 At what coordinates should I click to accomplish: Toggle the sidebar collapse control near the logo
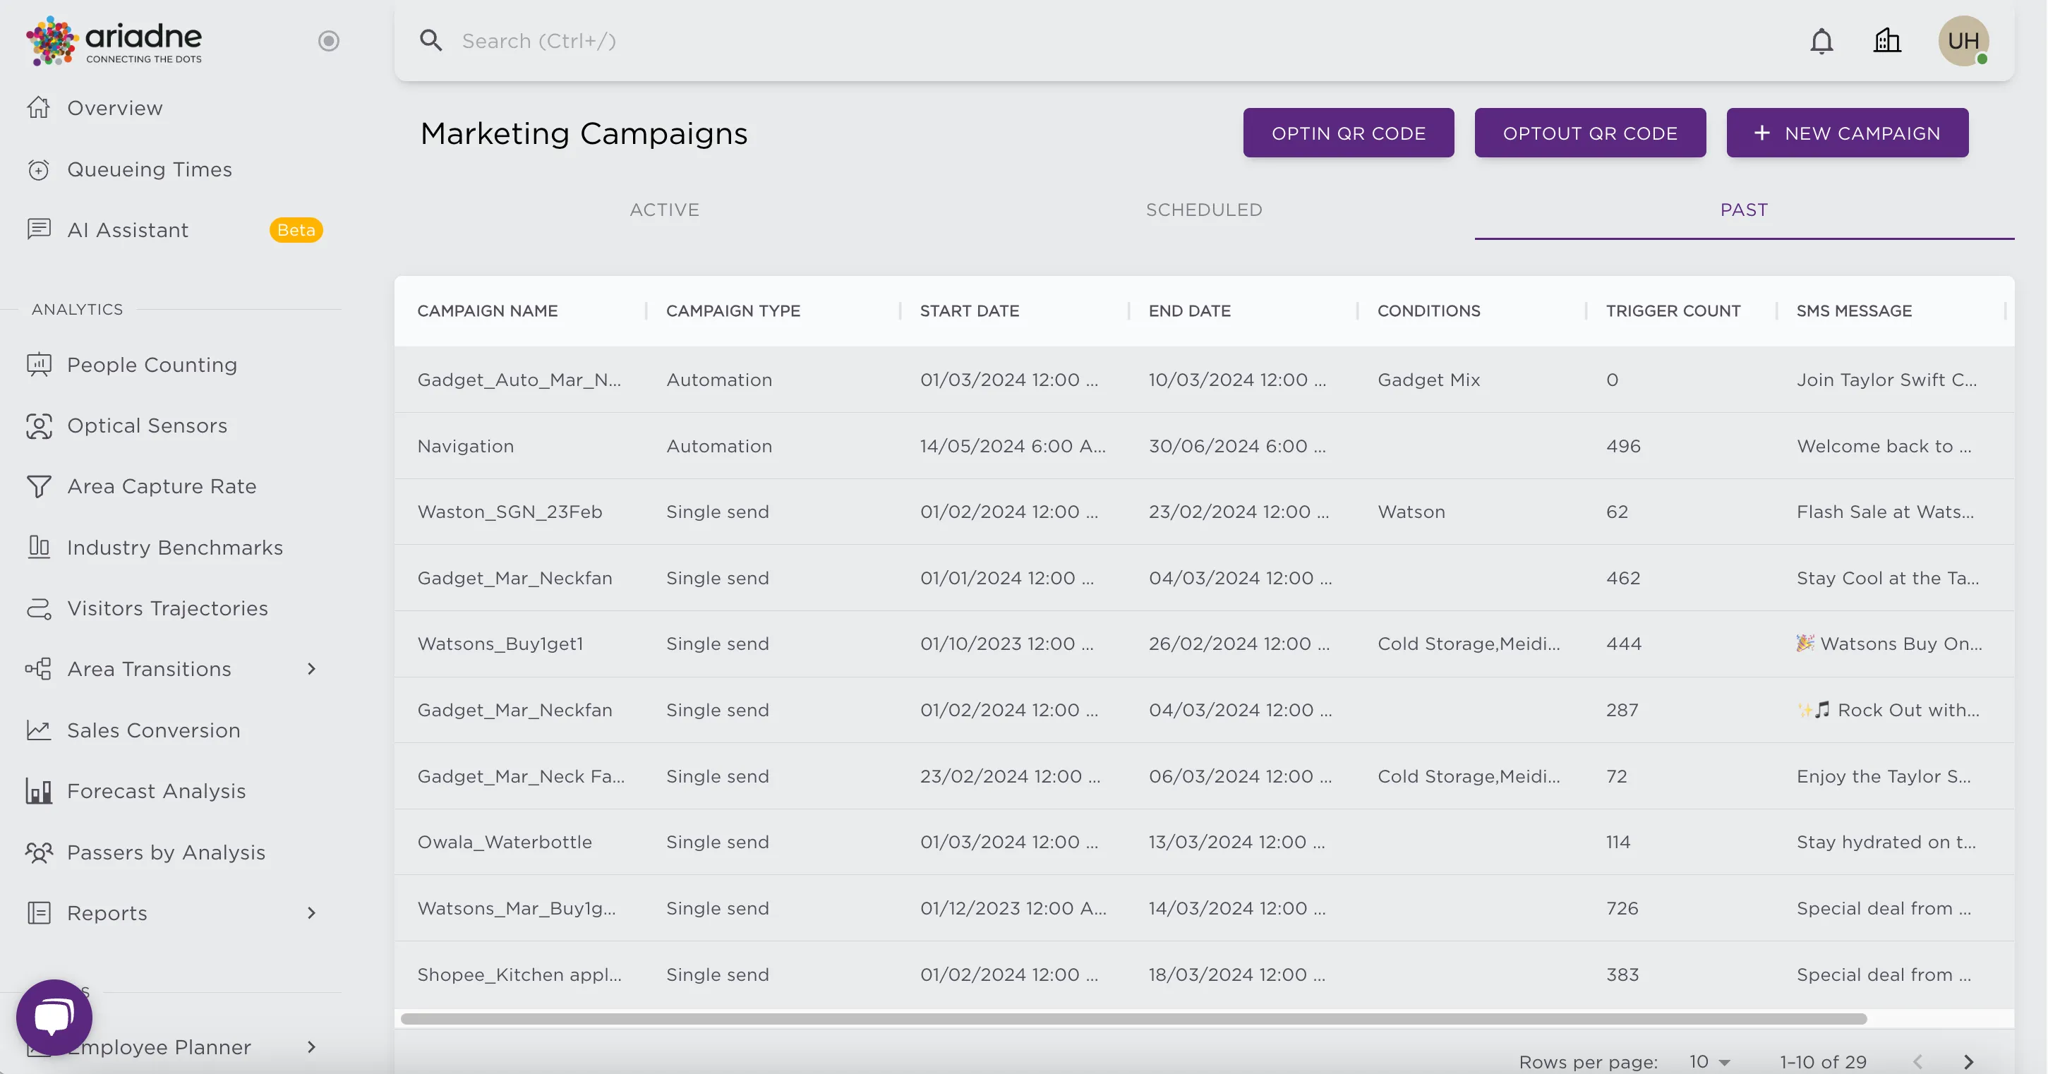click(328, 40)
